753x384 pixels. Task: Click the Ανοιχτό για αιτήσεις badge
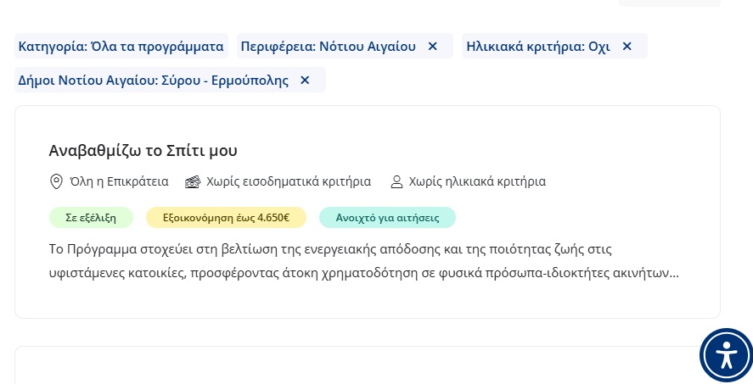point(387,218)
